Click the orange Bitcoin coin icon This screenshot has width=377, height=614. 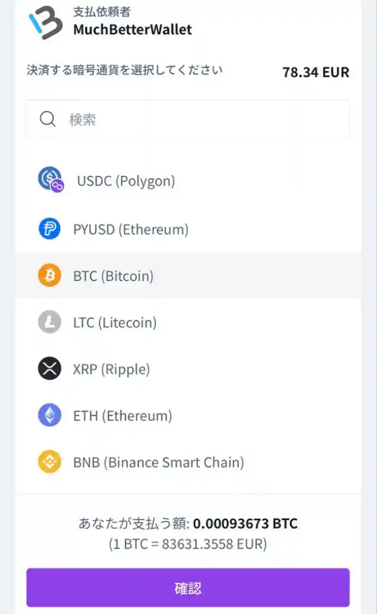click(x=49, y=276)
